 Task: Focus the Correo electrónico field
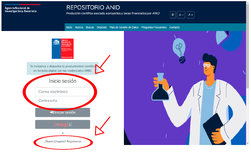(63, 92)
